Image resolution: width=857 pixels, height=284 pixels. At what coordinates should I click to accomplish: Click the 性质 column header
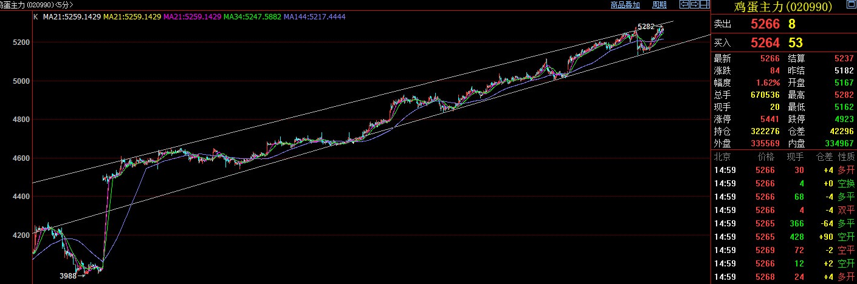(845, 157)
